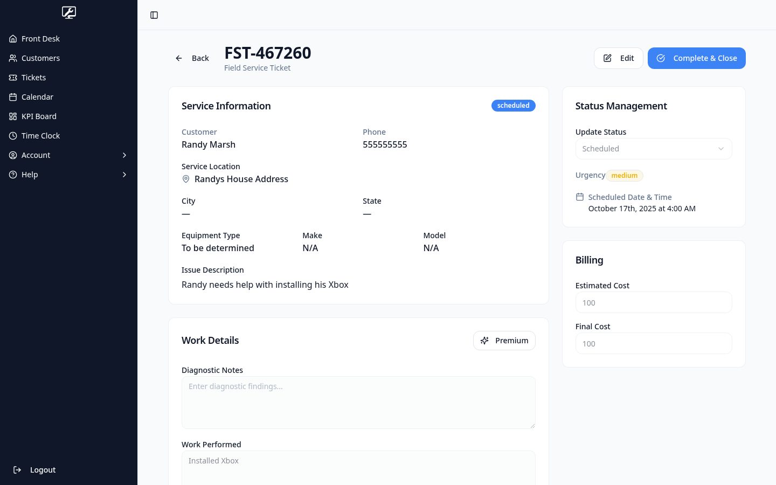Click the Help question-mark icon
The width and height of the screenshot is (776, 485).
(13, 175)
